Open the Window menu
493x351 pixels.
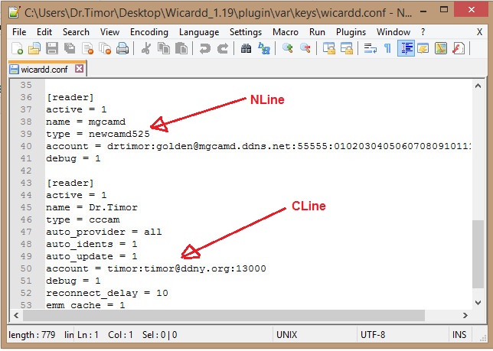393,32
